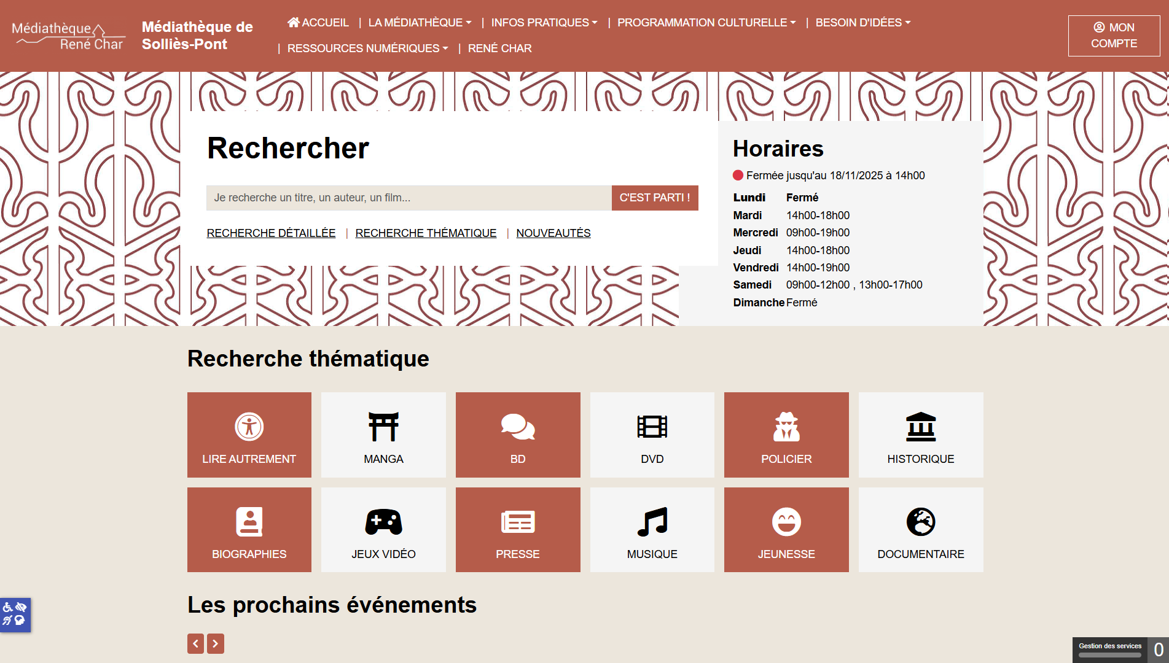
Task: Open the Historique monument tile
Action: pyautogui.click(x=920, y=435)
